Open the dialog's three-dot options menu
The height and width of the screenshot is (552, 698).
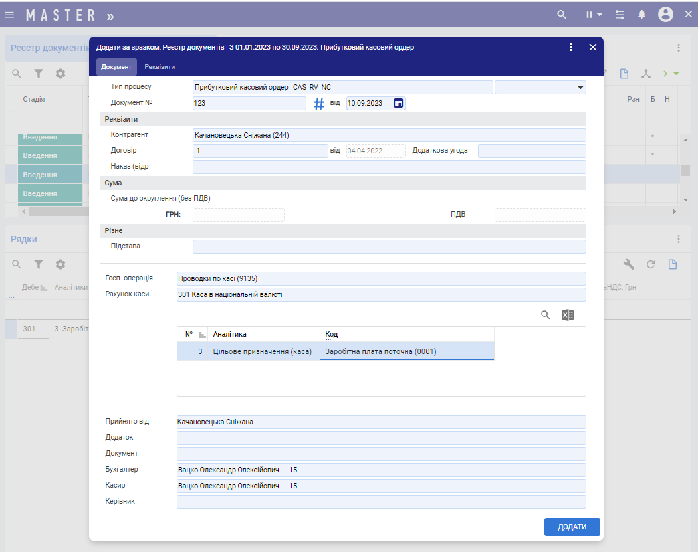pos(570,47)
